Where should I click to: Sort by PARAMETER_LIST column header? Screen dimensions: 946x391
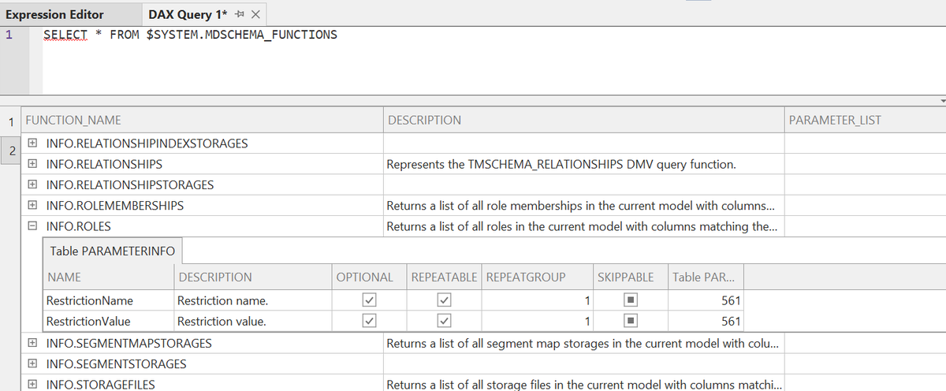[865, 121]
